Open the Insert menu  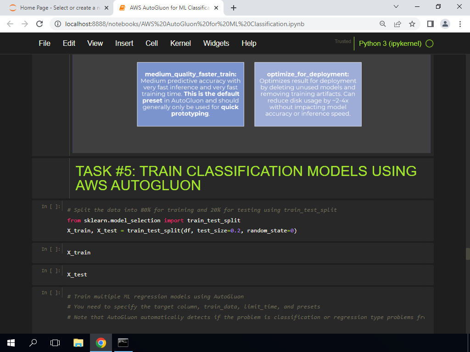point(124,44)
